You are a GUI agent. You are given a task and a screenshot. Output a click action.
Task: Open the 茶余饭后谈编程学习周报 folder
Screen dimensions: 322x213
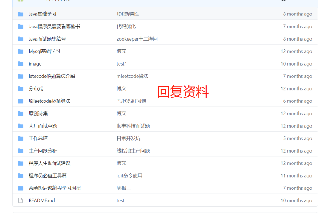(55, 188)
